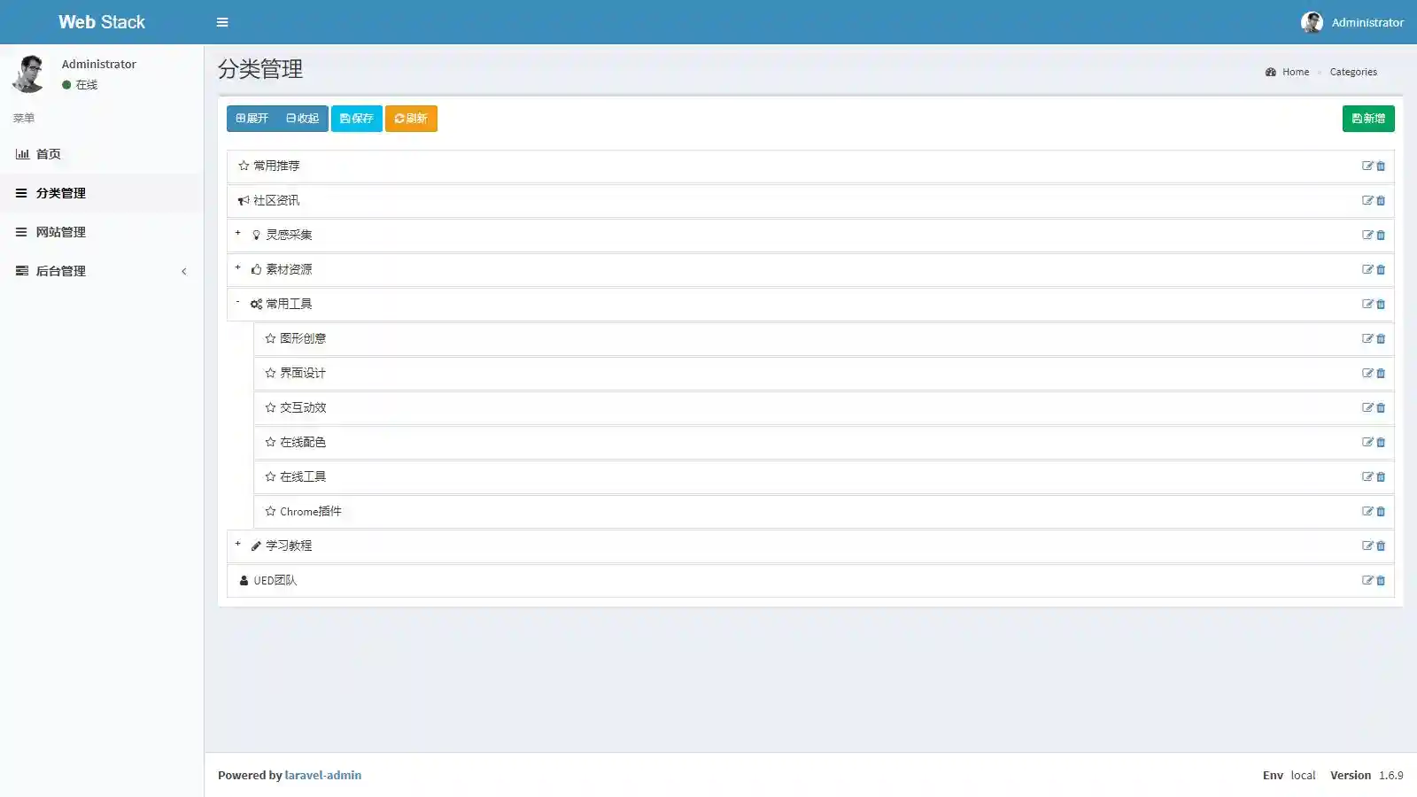The width and height of the screenshot is (1417, 797).
Task: Edit the 在线工具 subcategory
Action: 1367,476
